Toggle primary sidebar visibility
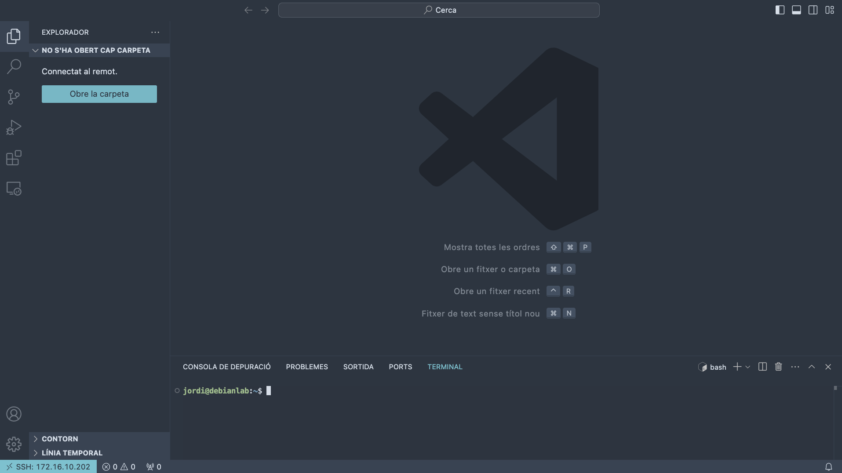The width and height of the screenshot is (842, 473). click(x=780, y=10)
